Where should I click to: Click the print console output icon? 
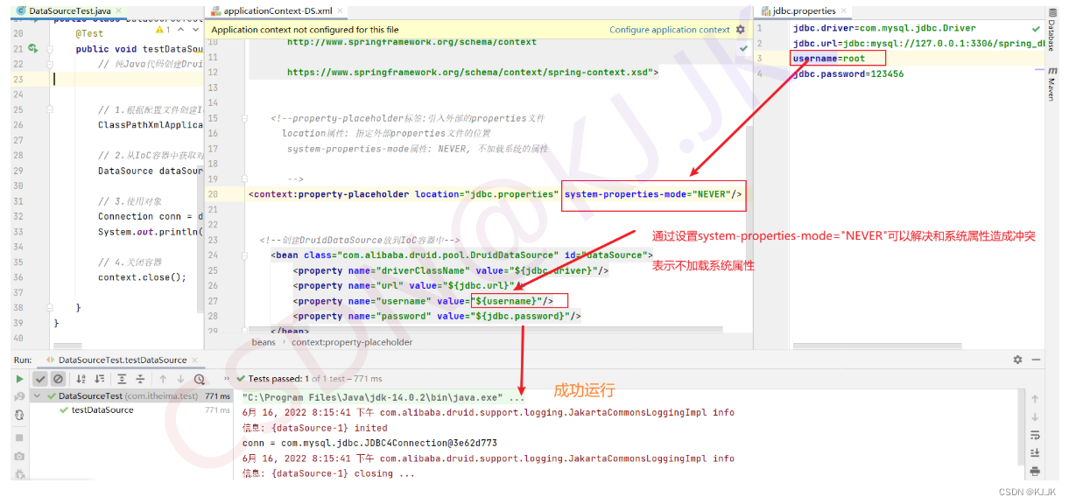1035,471
